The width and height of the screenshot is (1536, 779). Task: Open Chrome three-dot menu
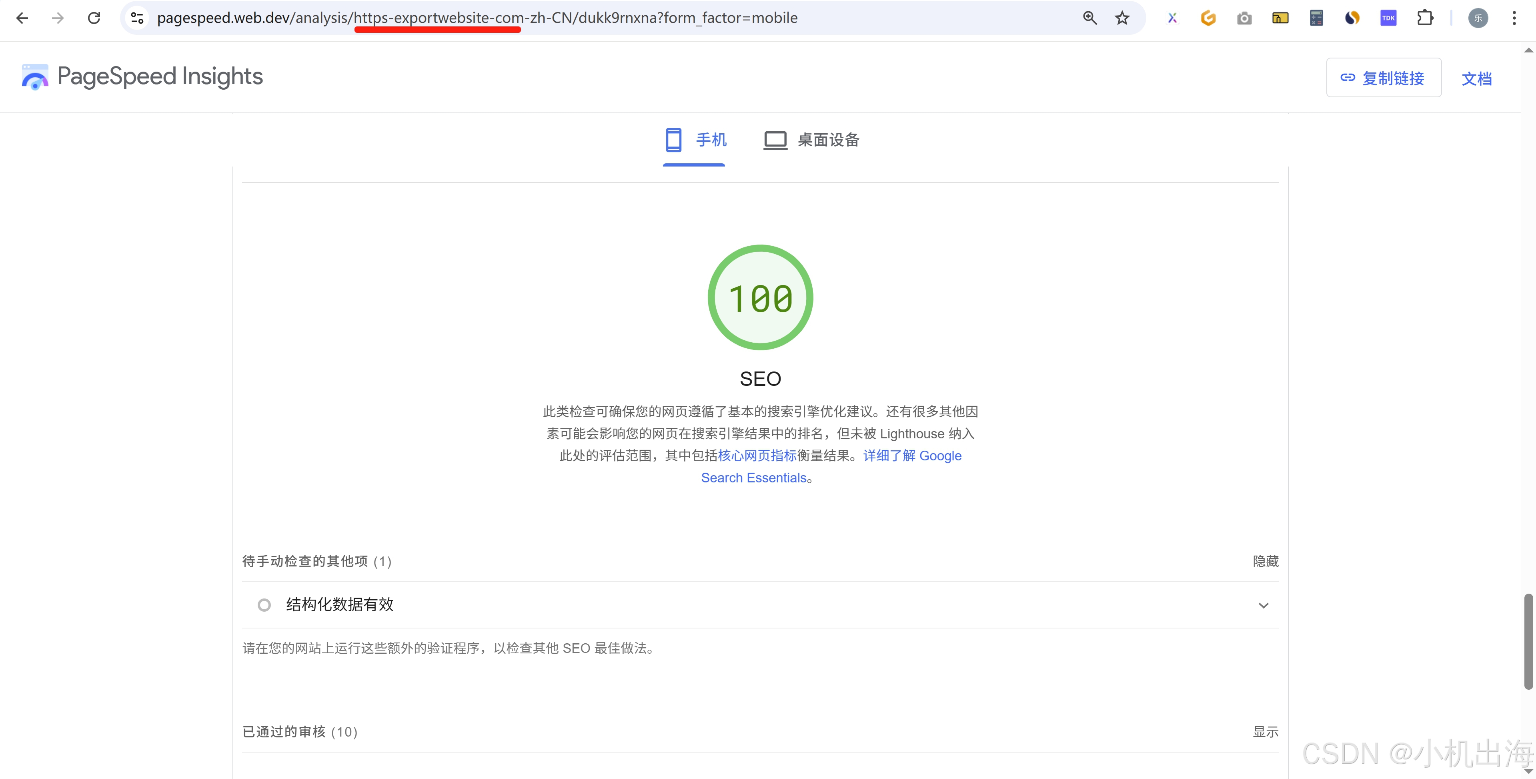[x=1514, y=18]
